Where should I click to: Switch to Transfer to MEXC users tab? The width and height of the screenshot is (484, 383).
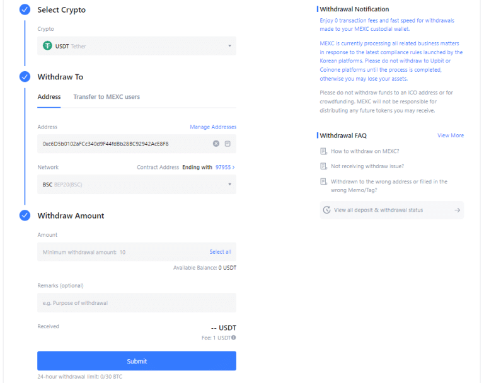107,96
